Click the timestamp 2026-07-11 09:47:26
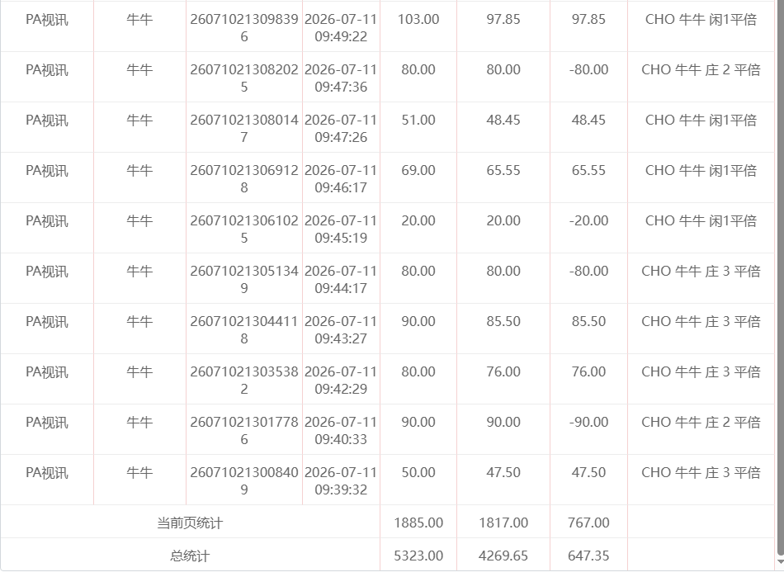The width and height of the screenshot is (784, 577). pyautogui.click(x=341, y=129)
